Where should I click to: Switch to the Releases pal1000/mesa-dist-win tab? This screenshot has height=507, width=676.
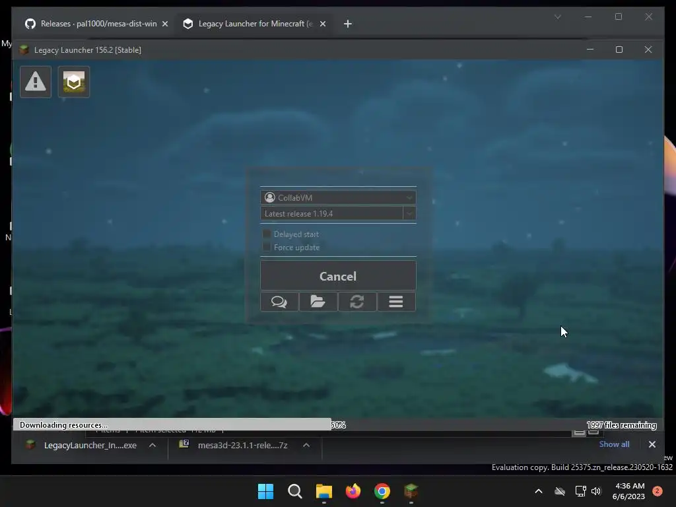tap(97, 24)
